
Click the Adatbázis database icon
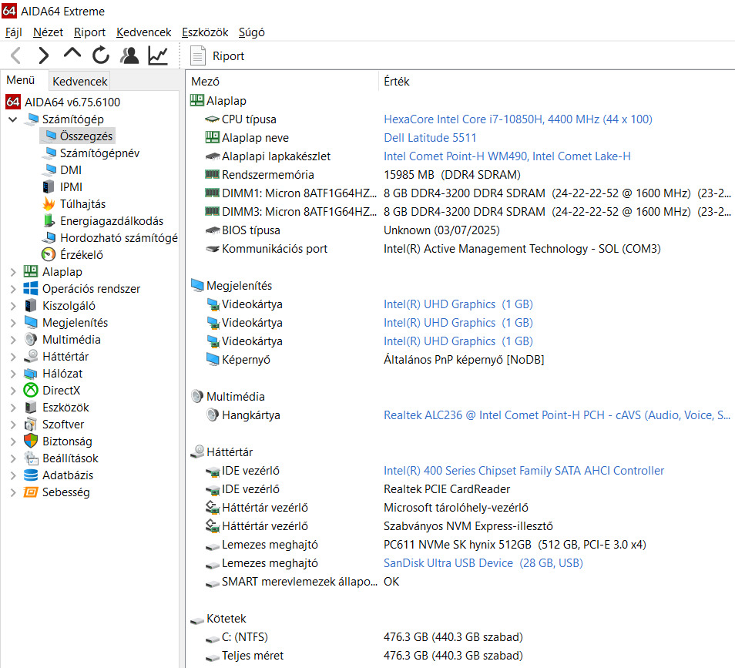31,475
